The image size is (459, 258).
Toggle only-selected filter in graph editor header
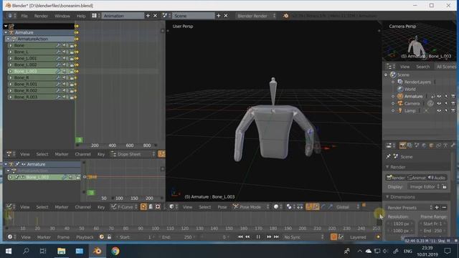point(143,207)
